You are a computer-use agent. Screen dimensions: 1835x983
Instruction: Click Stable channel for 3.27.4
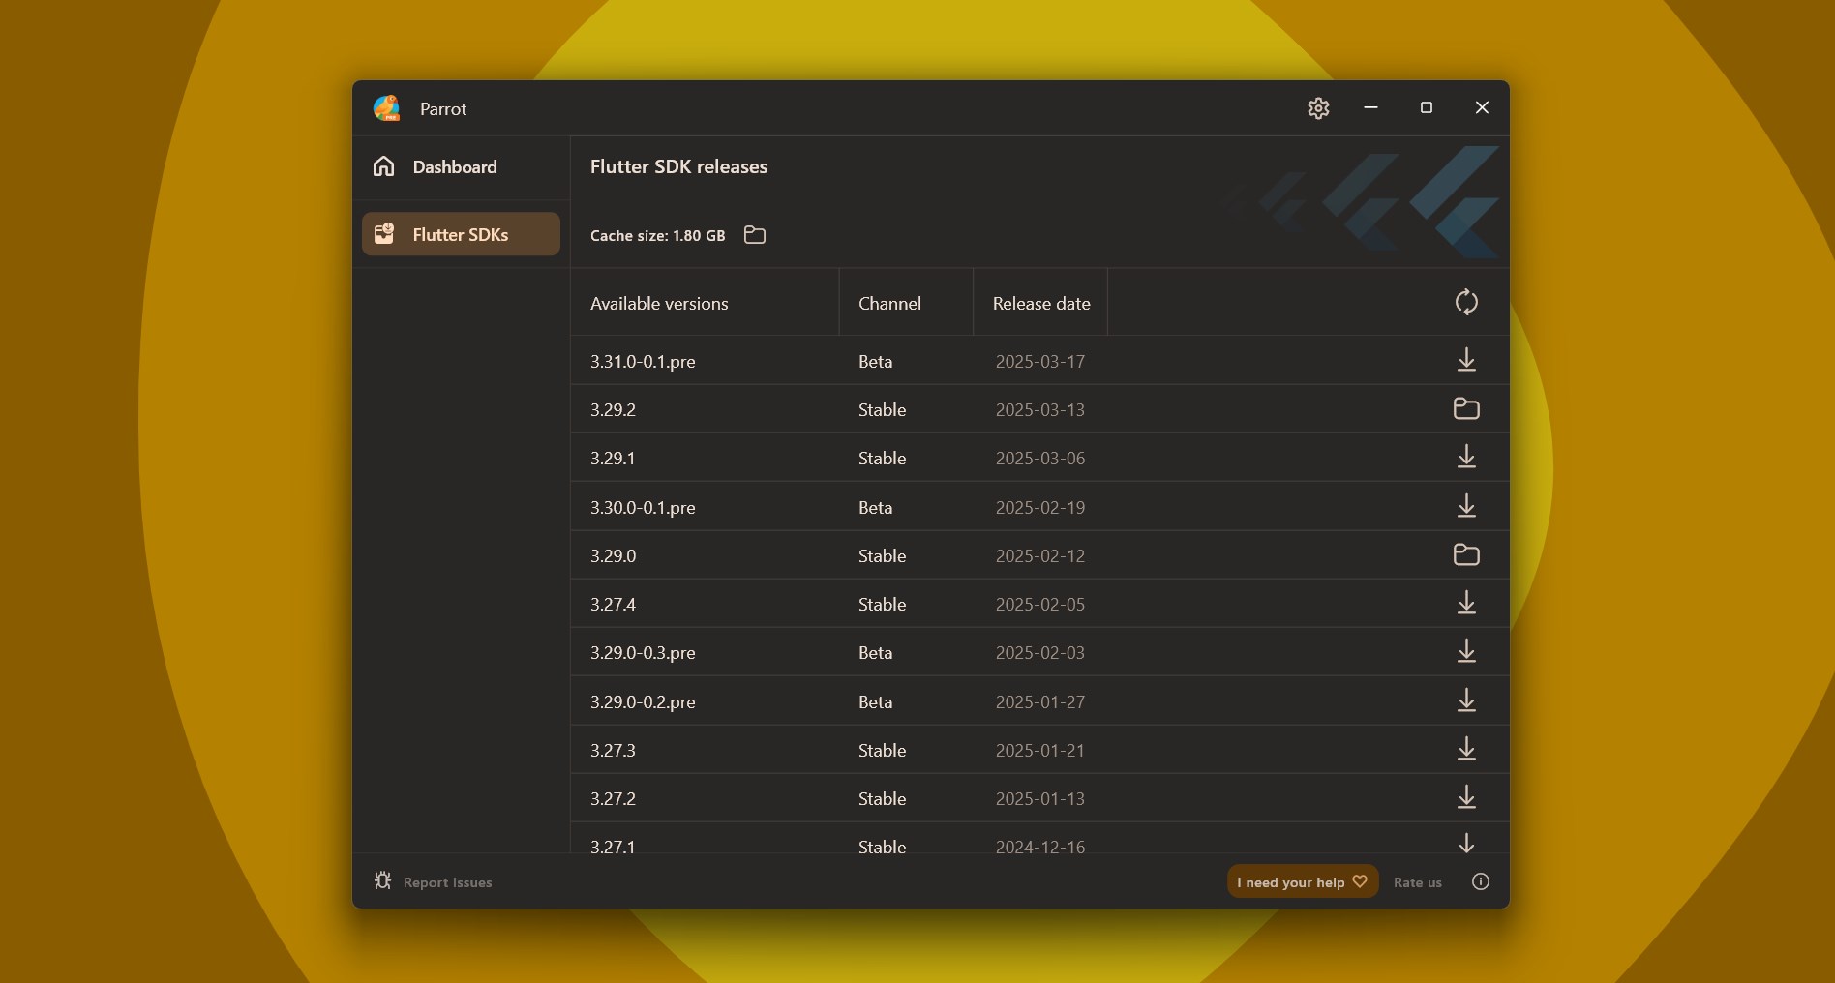pyautogui.click(x=882, y=605)
